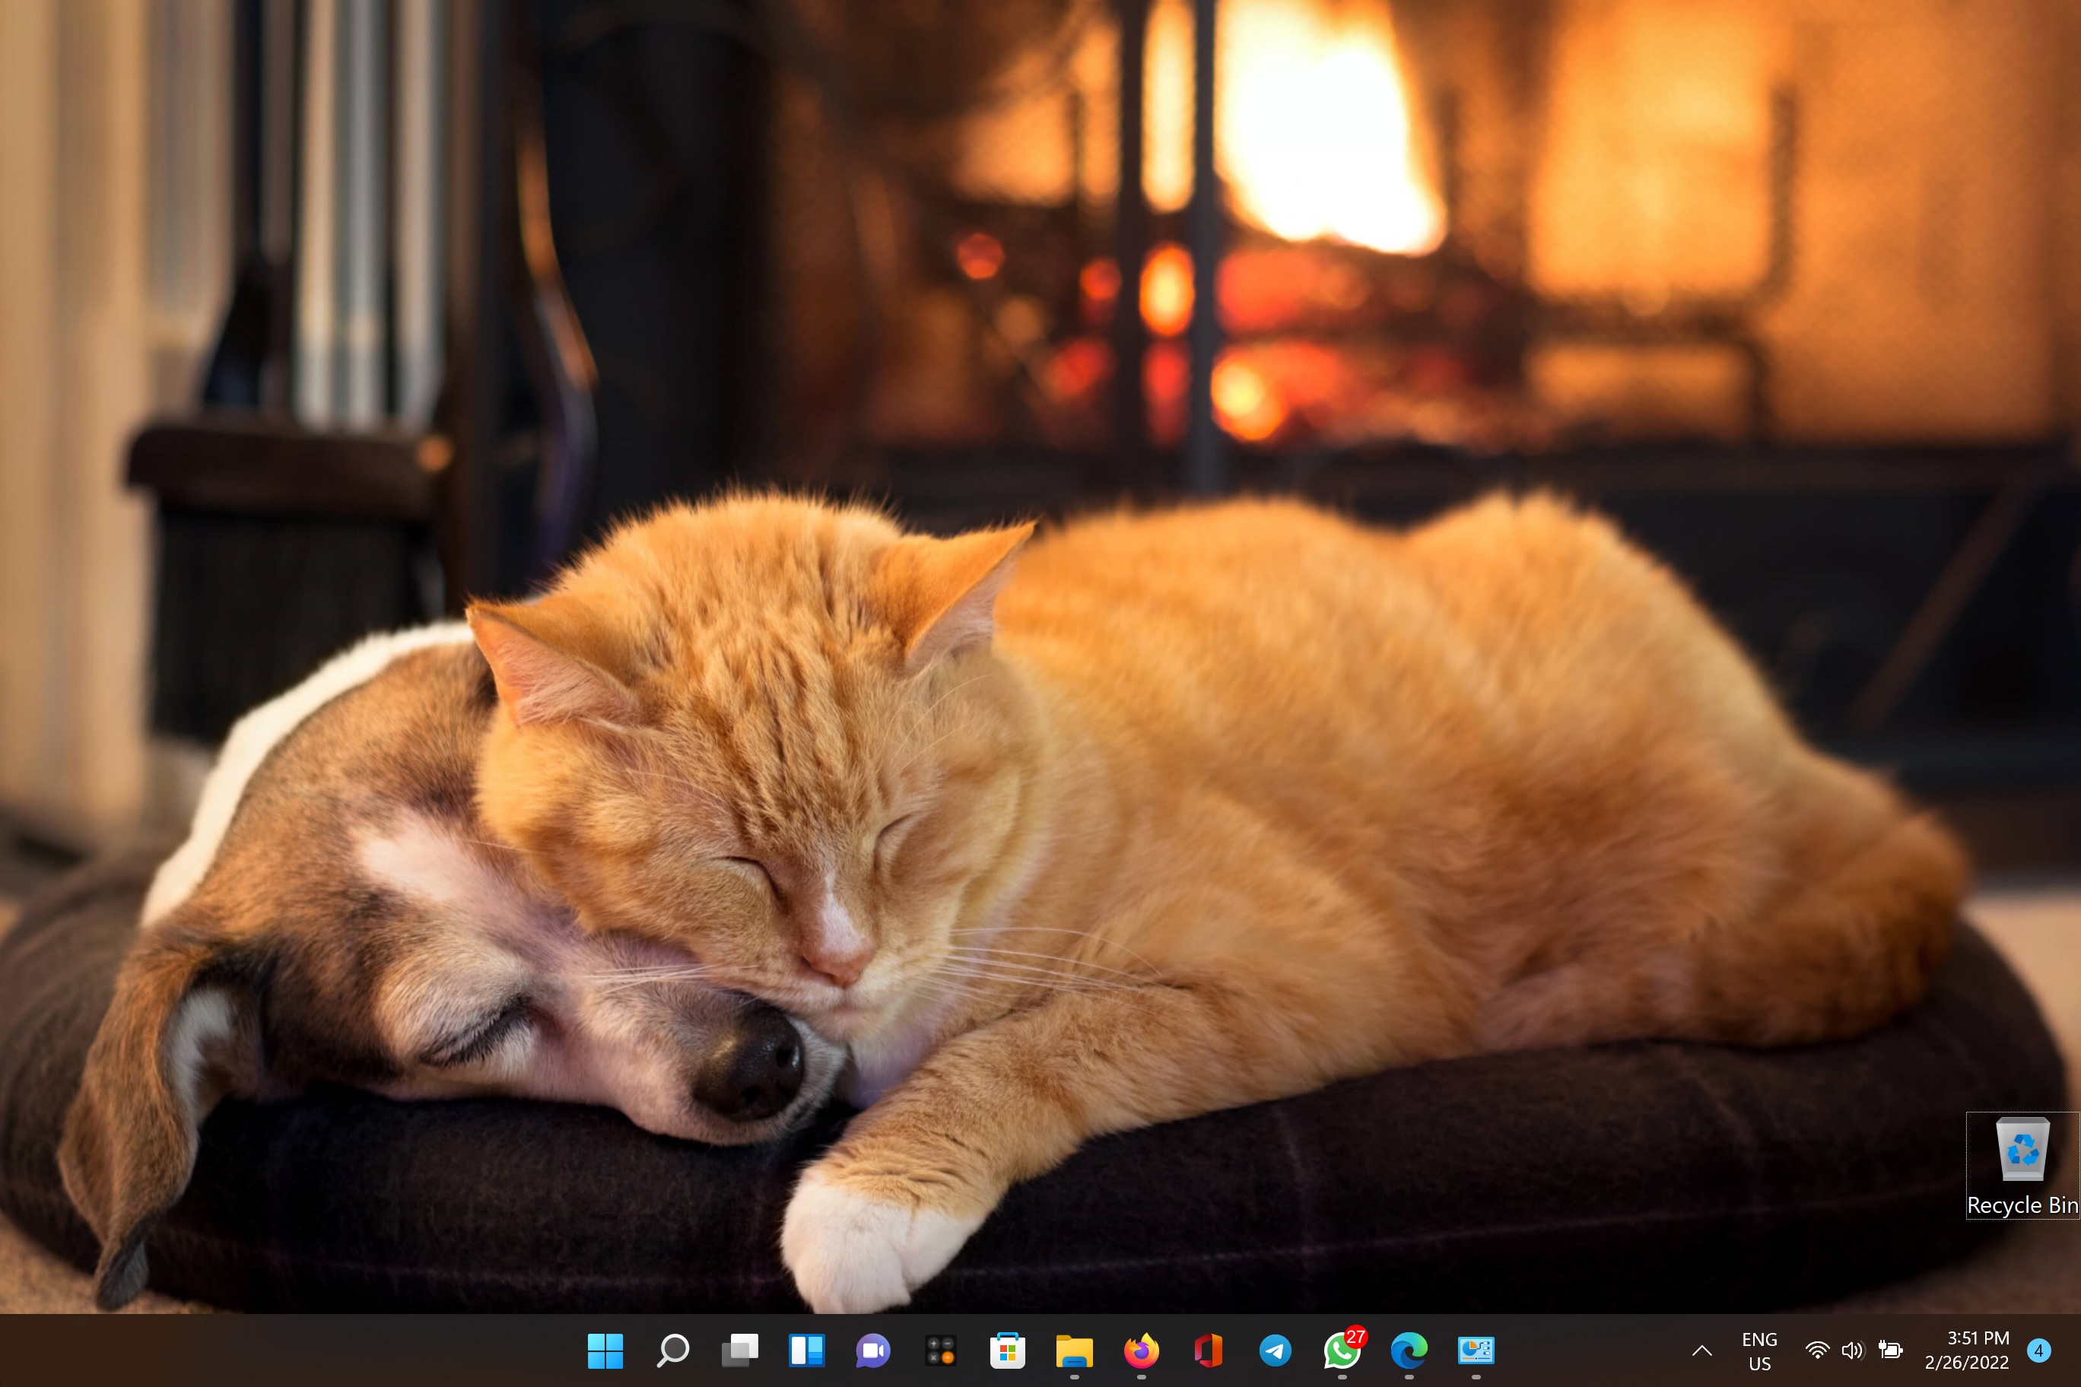
Task: Expand hidden system tray icons chevron
Action: (x=1701, y=1350)
